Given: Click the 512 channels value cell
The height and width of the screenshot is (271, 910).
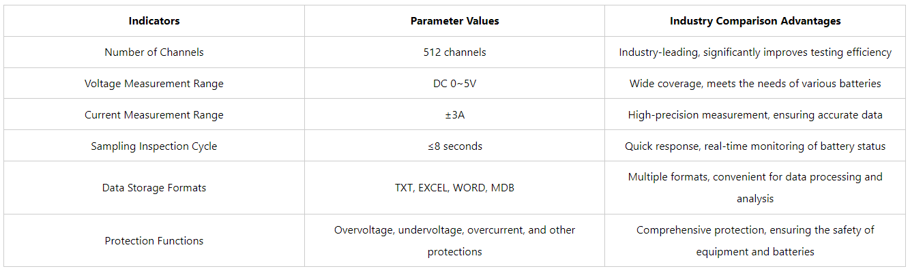Looking at the screenshot, I should [454, 52].
